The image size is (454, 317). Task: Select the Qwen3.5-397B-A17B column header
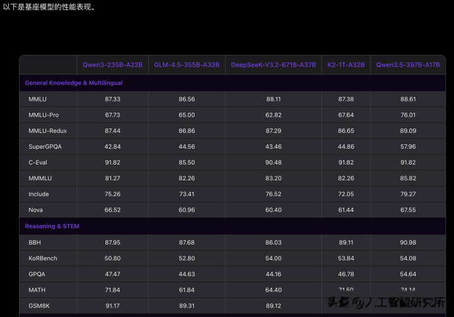408,65
